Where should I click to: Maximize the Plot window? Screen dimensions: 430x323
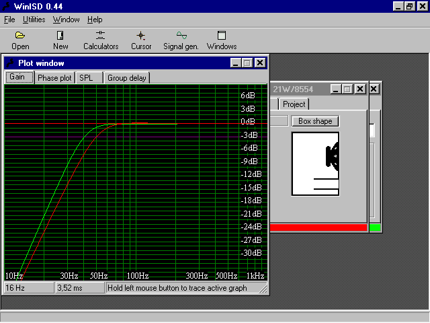(x=247, y=63)
